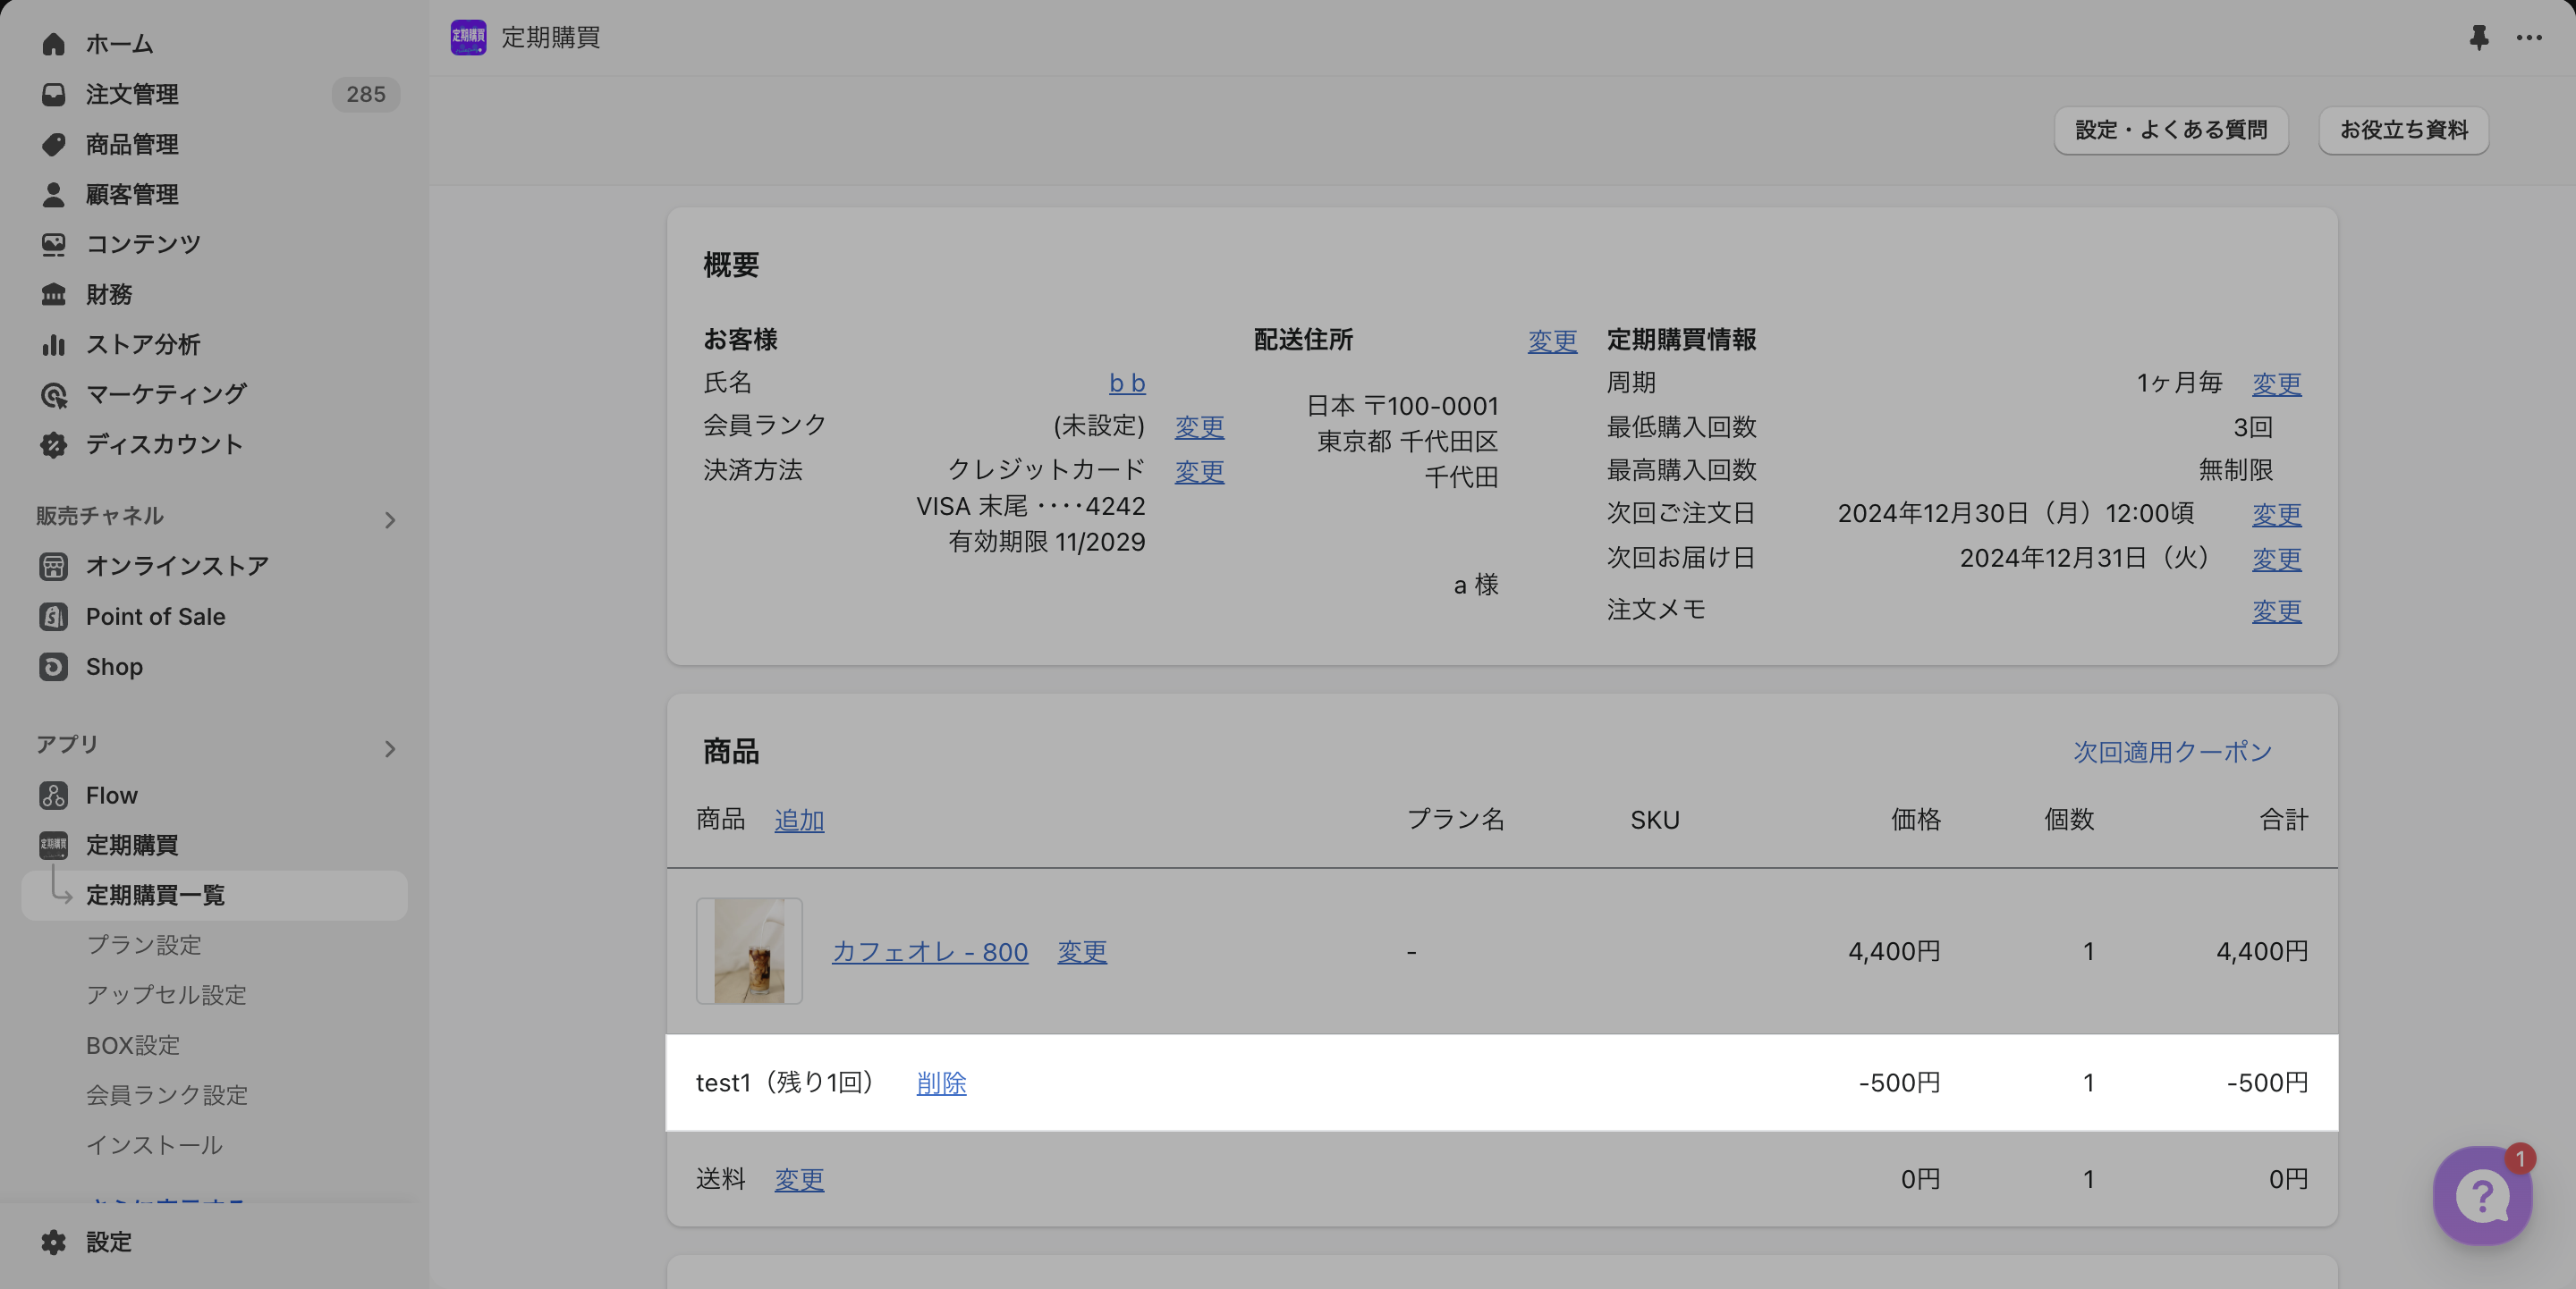
Task: Open the Orders inbox icon
Action: [x=53, y=94]
